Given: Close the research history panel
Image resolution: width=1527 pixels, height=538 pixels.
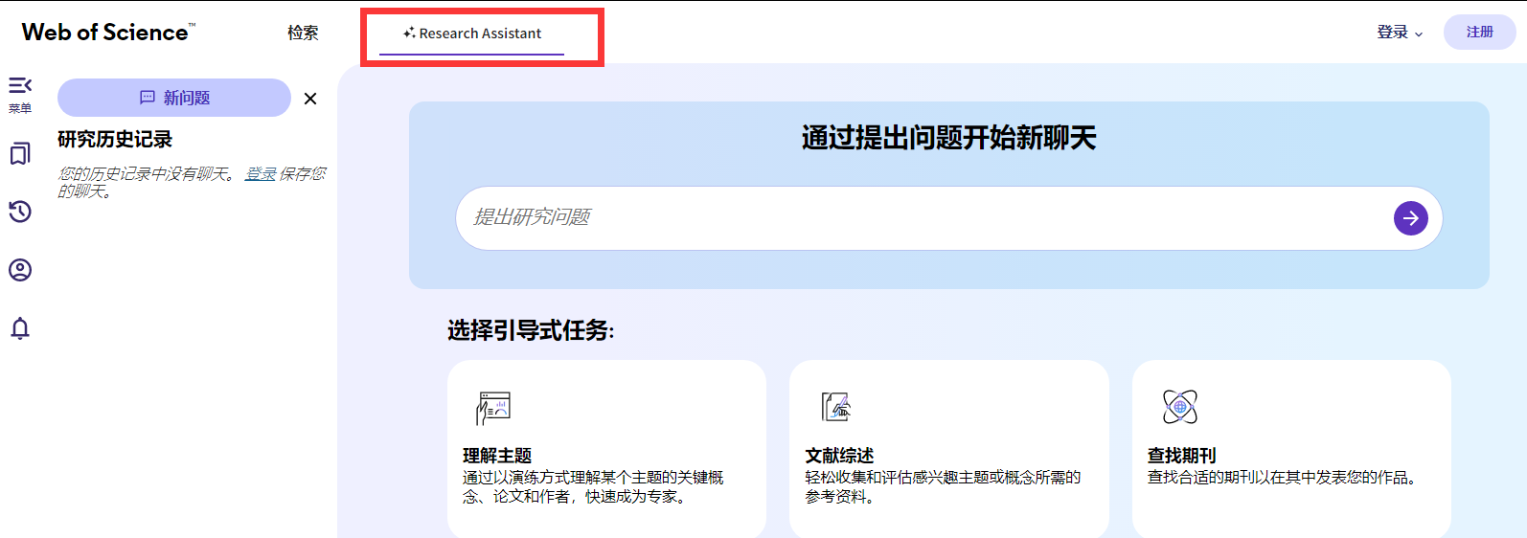Looking at the screenshot, I should (x=310, y=99).
